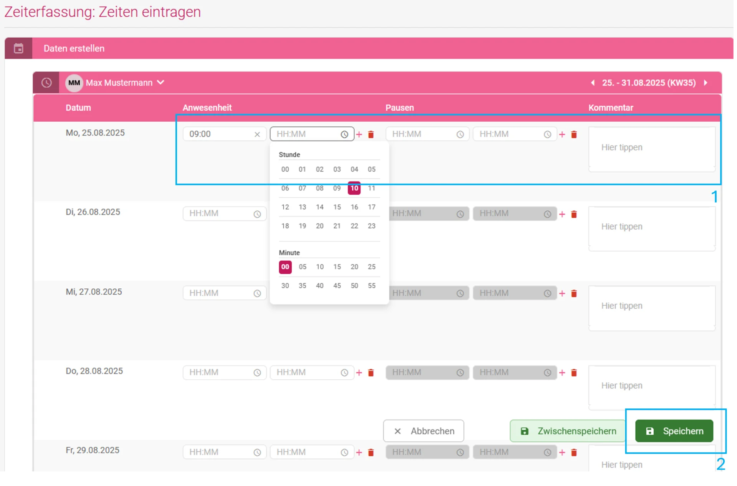Add another pause row for Monday 25.08.2025
This screenshot has height=486, width=737.
click(x=562, y=134)
